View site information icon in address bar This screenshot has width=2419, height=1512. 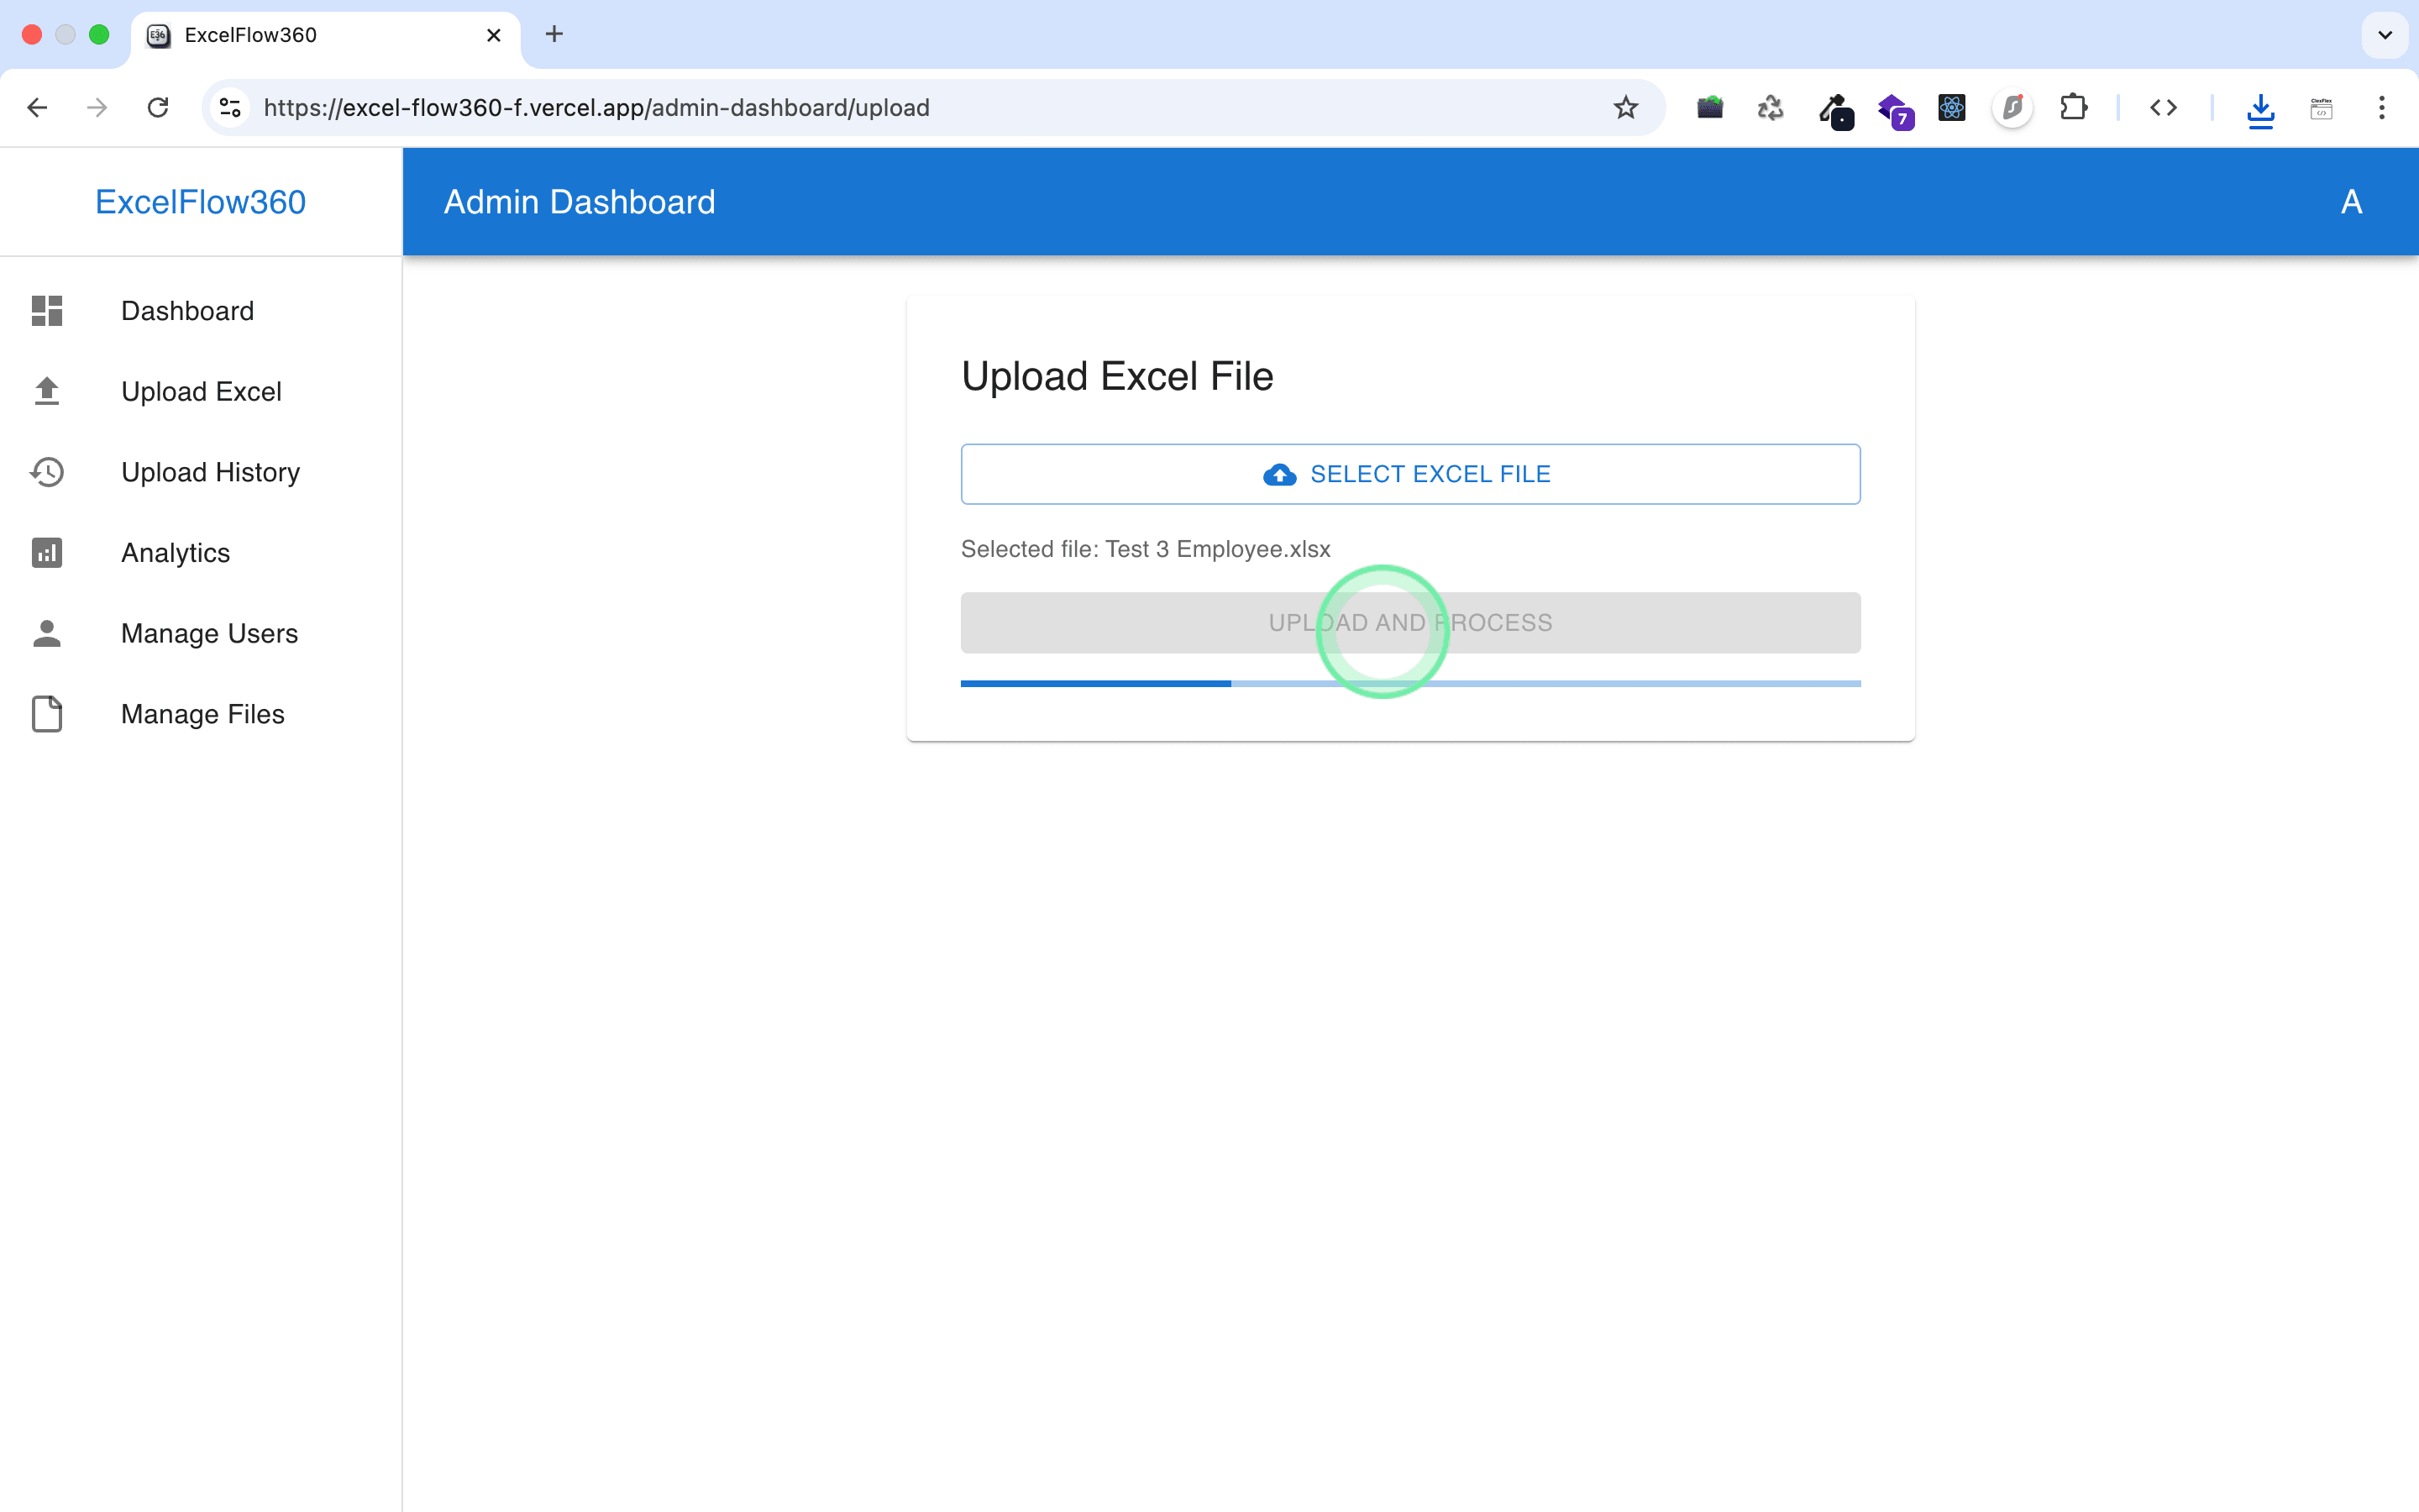231,107
